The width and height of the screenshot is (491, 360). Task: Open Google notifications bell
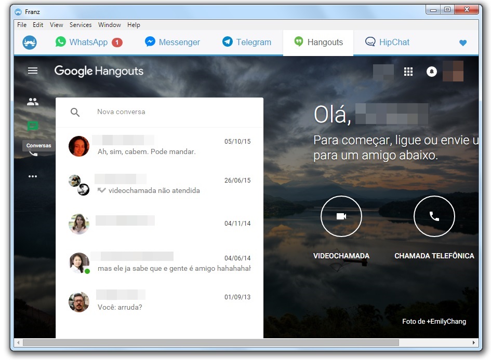(431, 72)
